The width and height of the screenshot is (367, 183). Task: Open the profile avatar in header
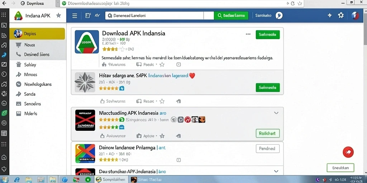pos(355,15)
